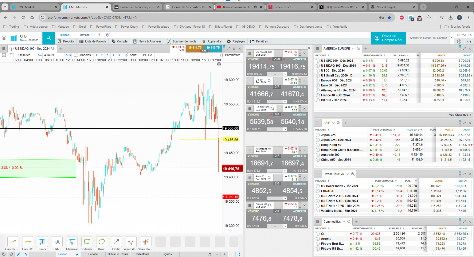
Task: Open options icon for Or commodity row
Action: coord(318,234)
